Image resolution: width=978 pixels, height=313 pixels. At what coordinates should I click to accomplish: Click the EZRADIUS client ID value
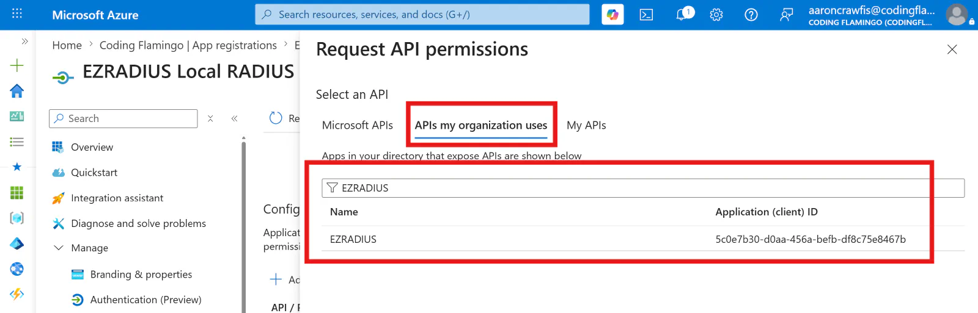pyautogui.click(x=811, y=239)
